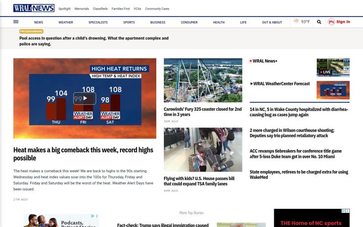Open the Memorials link
The image size is (363, 227).
[x=82, y=9]
